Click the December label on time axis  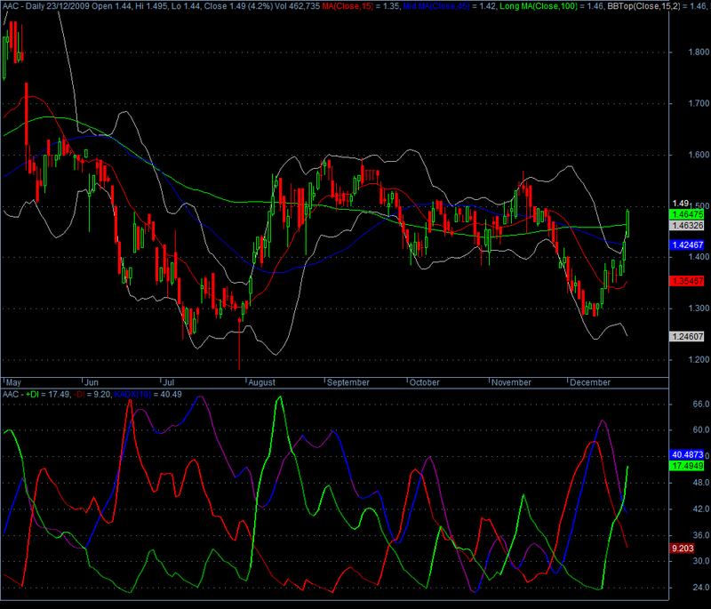(590, 382)
